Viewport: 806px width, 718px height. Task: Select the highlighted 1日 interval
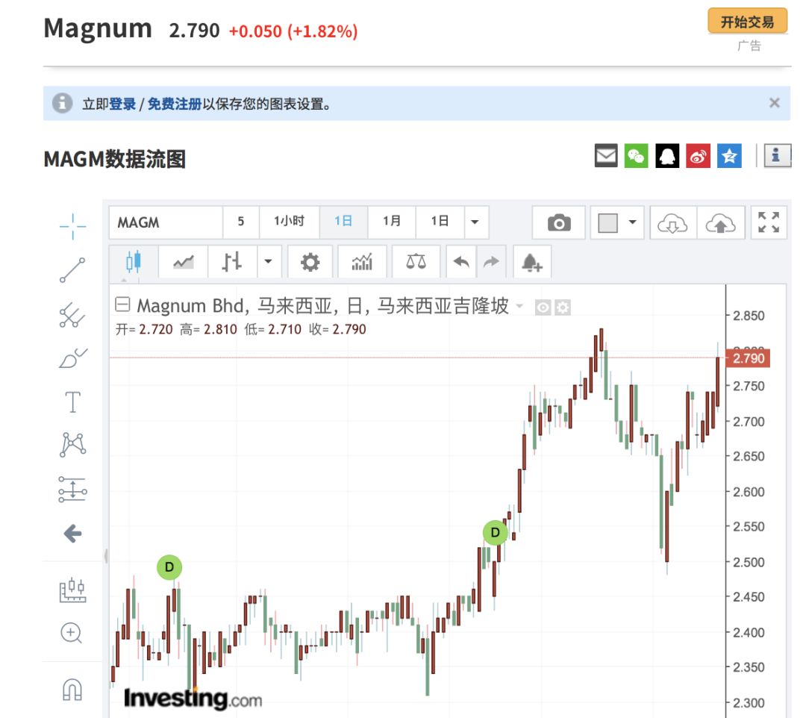click(x=343, y=222)
